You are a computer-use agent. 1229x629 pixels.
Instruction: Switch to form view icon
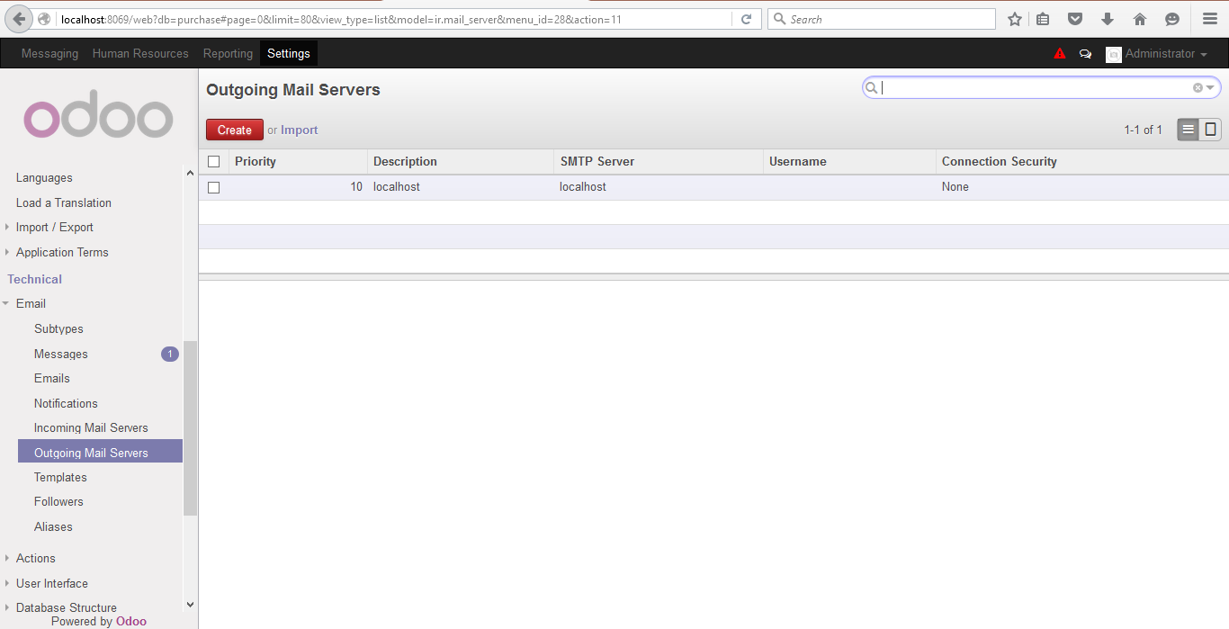[1211, 130]
